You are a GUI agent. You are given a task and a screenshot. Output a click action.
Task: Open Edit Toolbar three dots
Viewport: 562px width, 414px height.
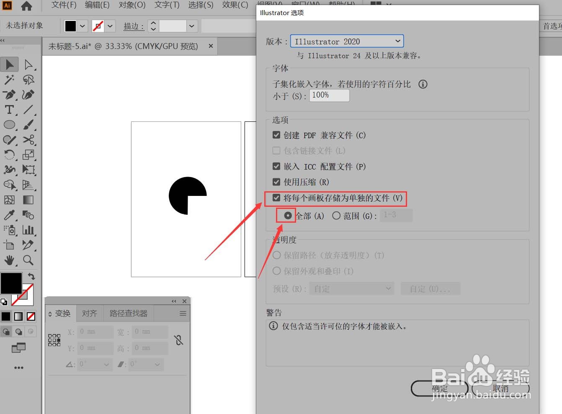(x=18, y=368)
